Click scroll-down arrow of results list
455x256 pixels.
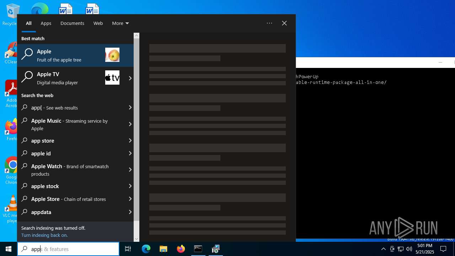click(136, 239)
